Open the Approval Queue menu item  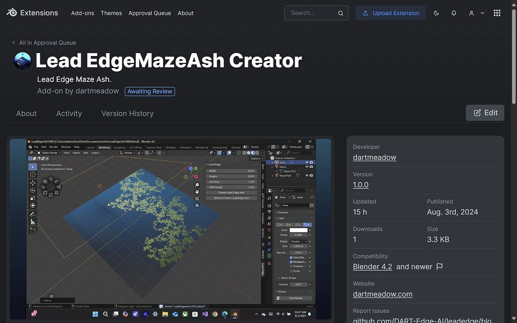(149, 13)
